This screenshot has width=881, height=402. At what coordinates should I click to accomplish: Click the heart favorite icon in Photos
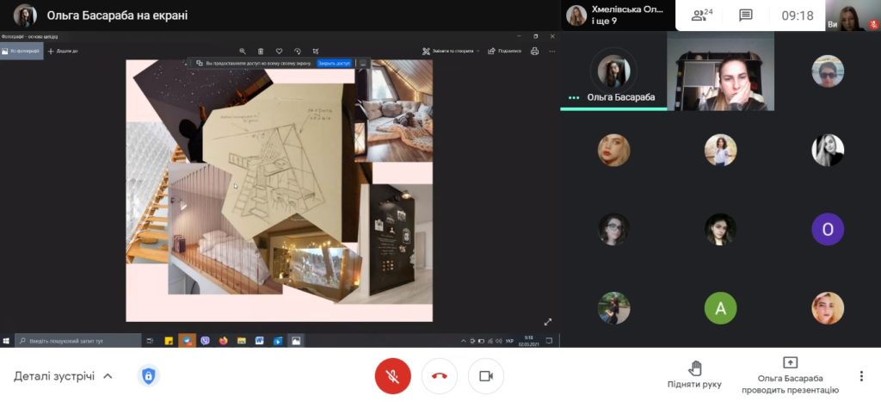279,52
